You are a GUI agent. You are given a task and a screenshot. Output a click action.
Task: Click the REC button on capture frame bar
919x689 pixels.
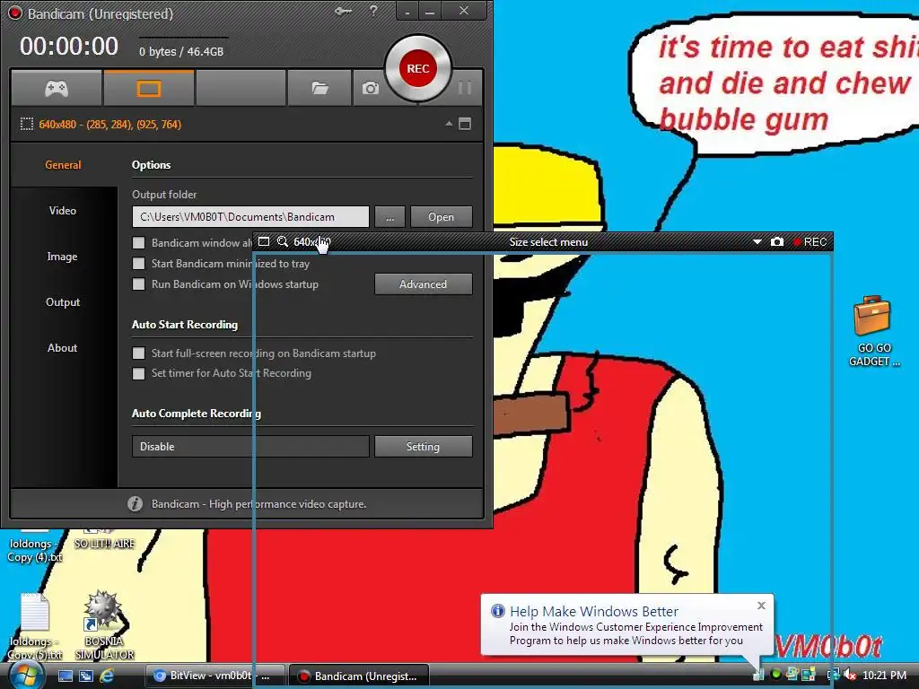[x=810, y=242]
